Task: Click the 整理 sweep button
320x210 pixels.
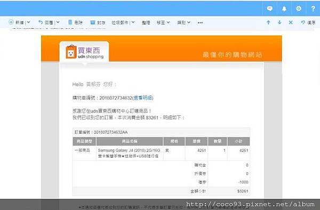Action: point(146,22)
